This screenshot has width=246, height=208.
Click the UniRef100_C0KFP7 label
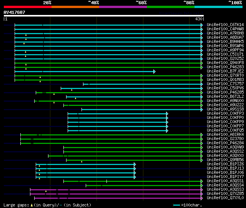(225, 126)
